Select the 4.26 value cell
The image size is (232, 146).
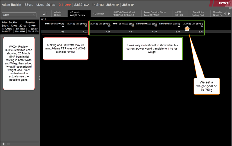tap(108, 32)
